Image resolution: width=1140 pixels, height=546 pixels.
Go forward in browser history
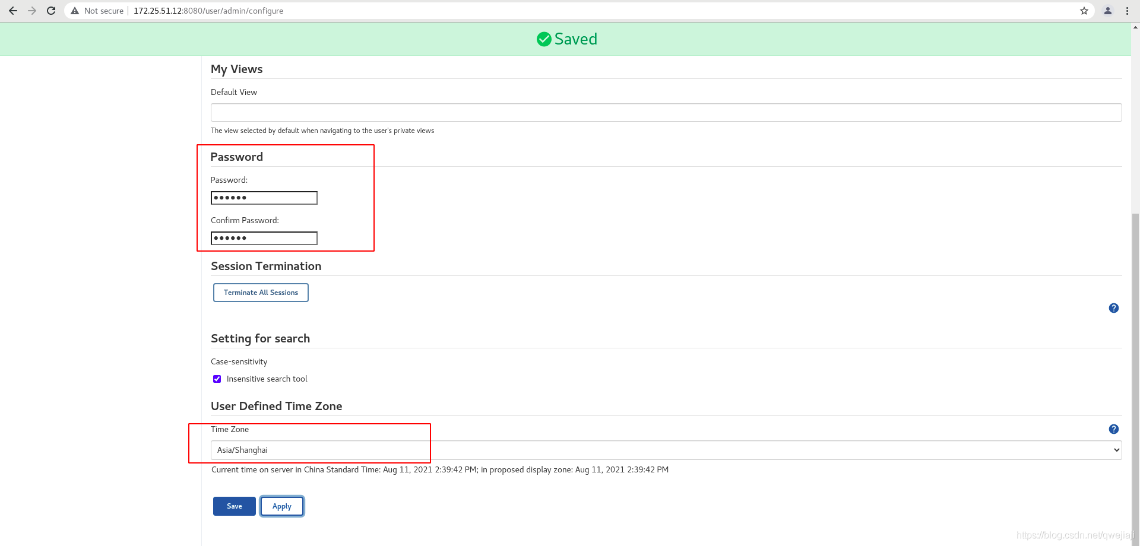(x=32, y=11)
